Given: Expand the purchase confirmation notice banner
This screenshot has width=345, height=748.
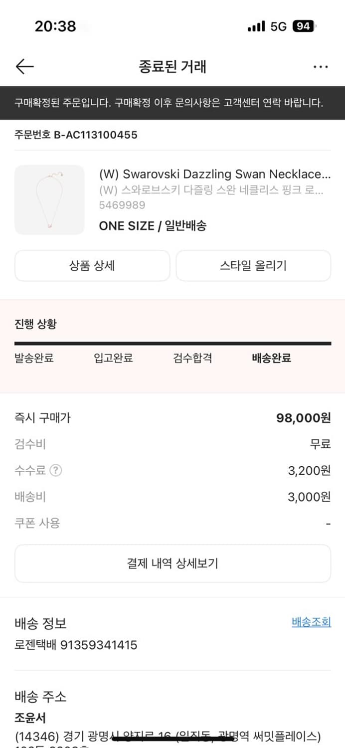Looking at the screenshot, I should 172,103.
